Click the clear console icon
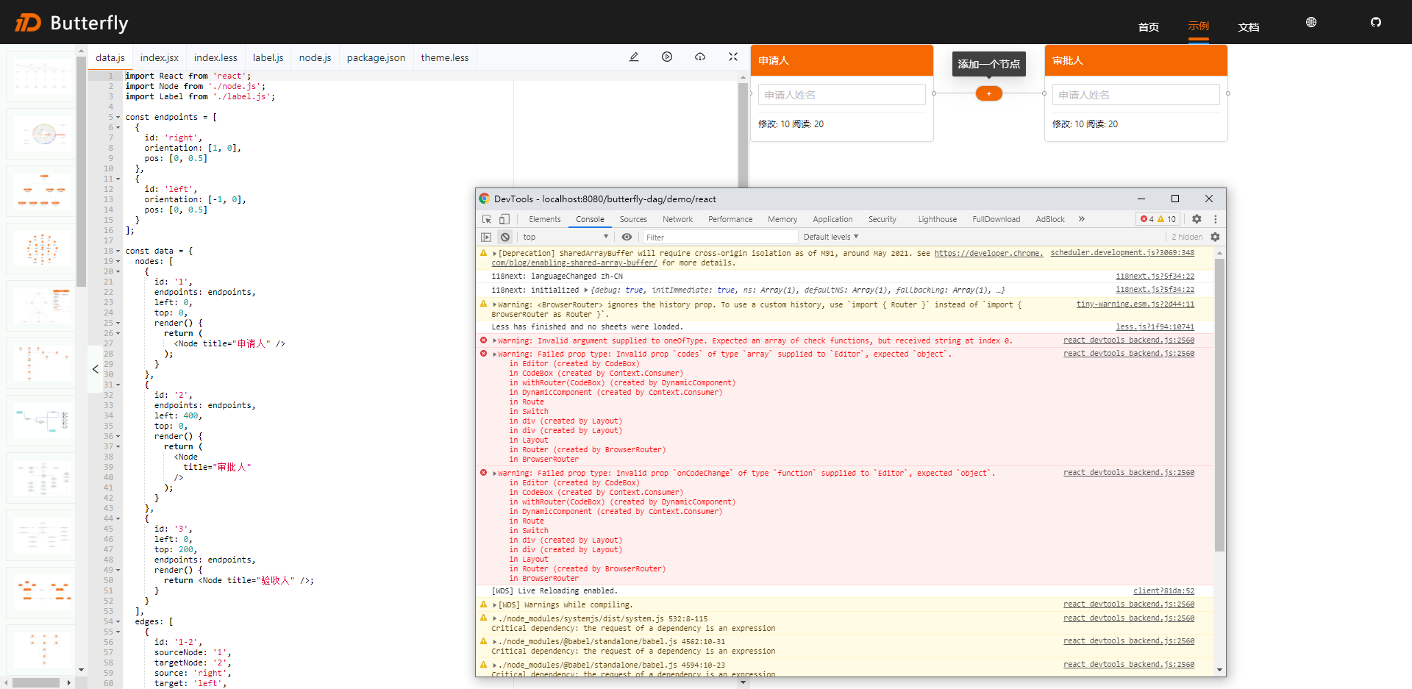Image resolution: width=1412 pixels, height=689 pixels. click(x=505, y=236)
